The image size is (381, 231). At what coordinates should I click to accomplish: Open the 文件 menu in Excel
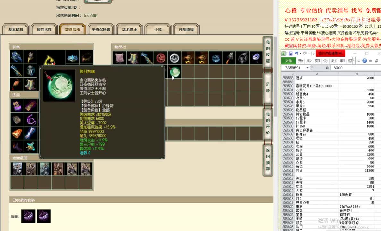tap(288, 61)
